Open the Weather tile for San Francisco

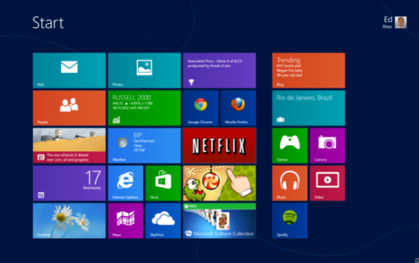pyautogui.click(x=144, y=145)
